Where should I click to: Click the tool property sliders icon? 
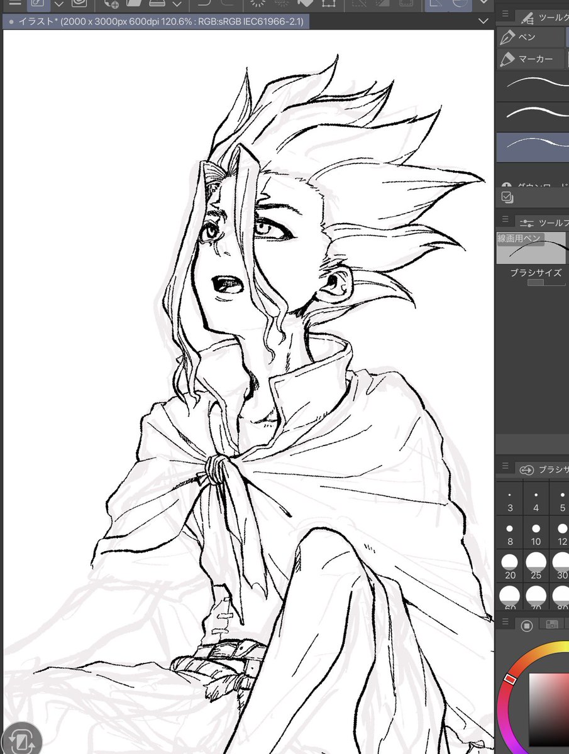(x=527, y=222)
